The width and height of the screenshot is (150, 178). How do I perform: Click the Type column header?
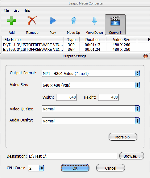pos(72,40)
